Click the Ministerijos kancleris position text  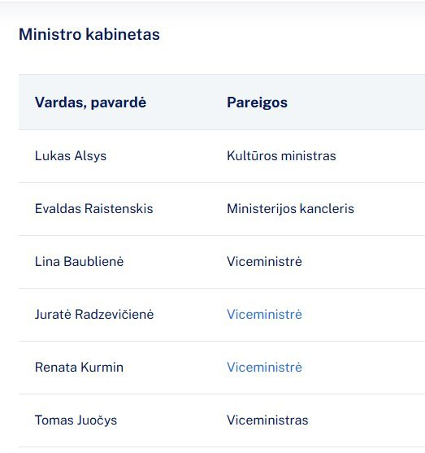[x=290, y=209]
